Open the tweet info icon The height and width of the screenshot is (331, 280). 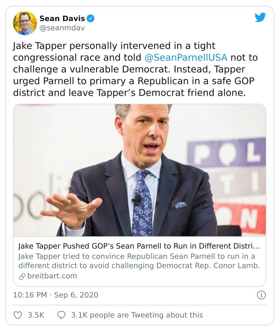point(261,295)
